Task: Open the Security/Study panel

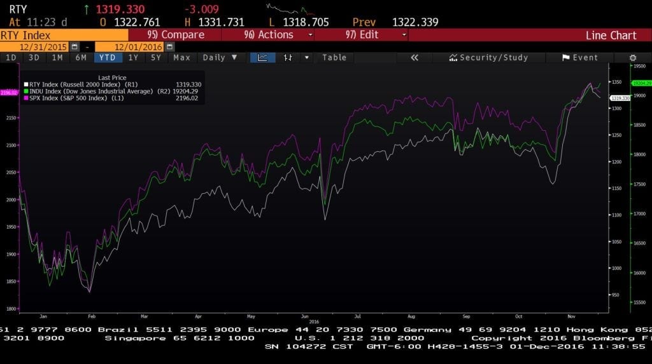Action: pyautogui.click(x=488, y=58)
